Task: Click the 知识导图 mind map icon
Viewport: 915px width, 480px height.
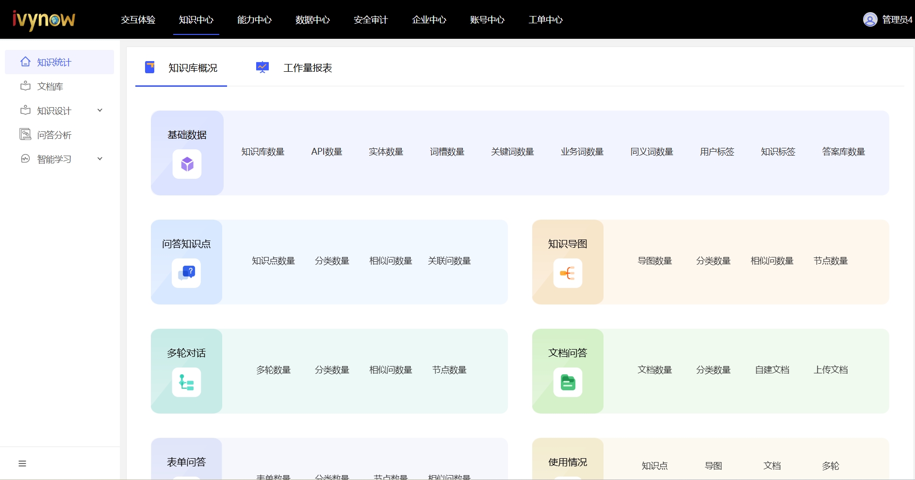Action: tap(568, 273)
